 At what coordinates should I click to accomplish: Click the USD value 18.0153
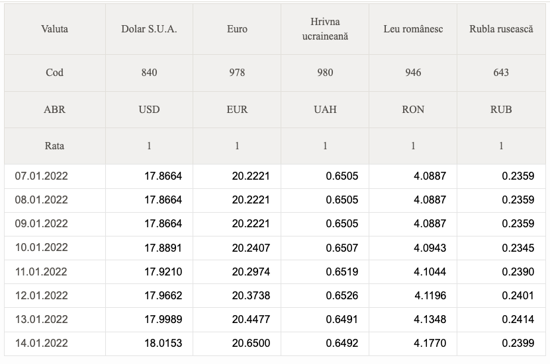(163, 343)
